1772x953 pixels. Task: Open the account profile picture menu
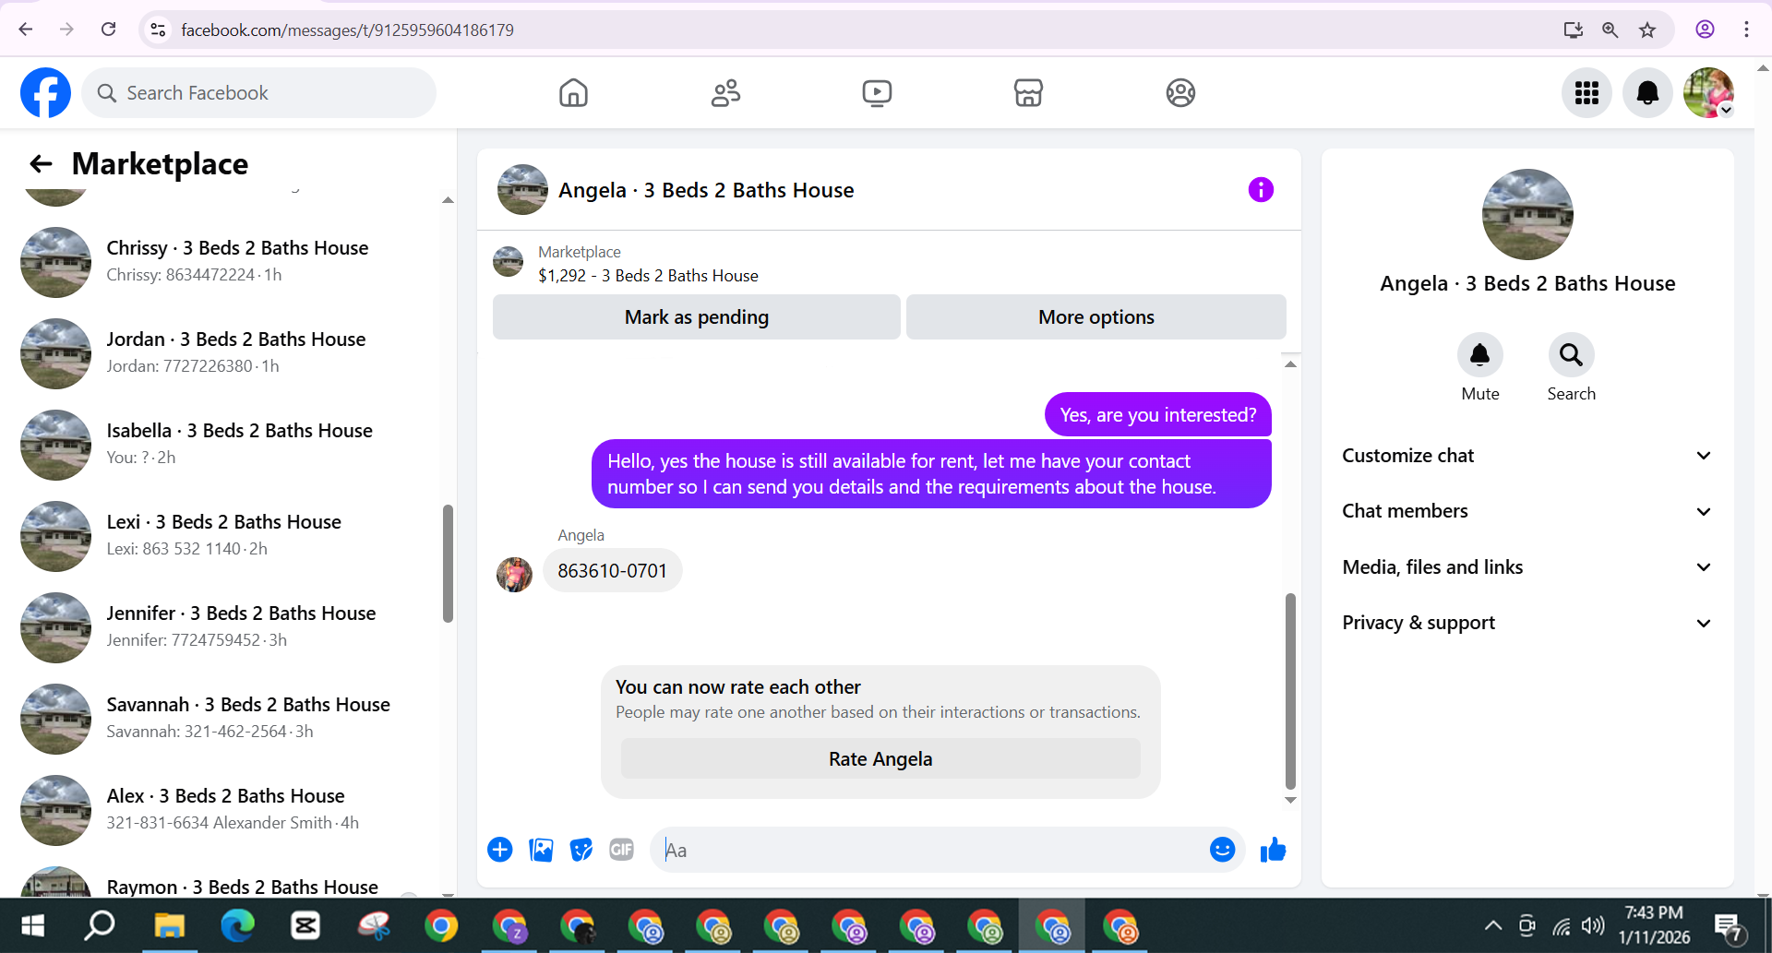[1708, 92]
